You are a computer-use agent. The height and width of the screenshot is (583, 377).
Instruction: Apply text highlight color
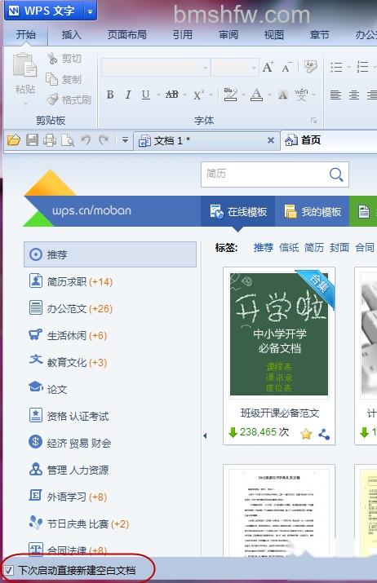coord(231,95)
